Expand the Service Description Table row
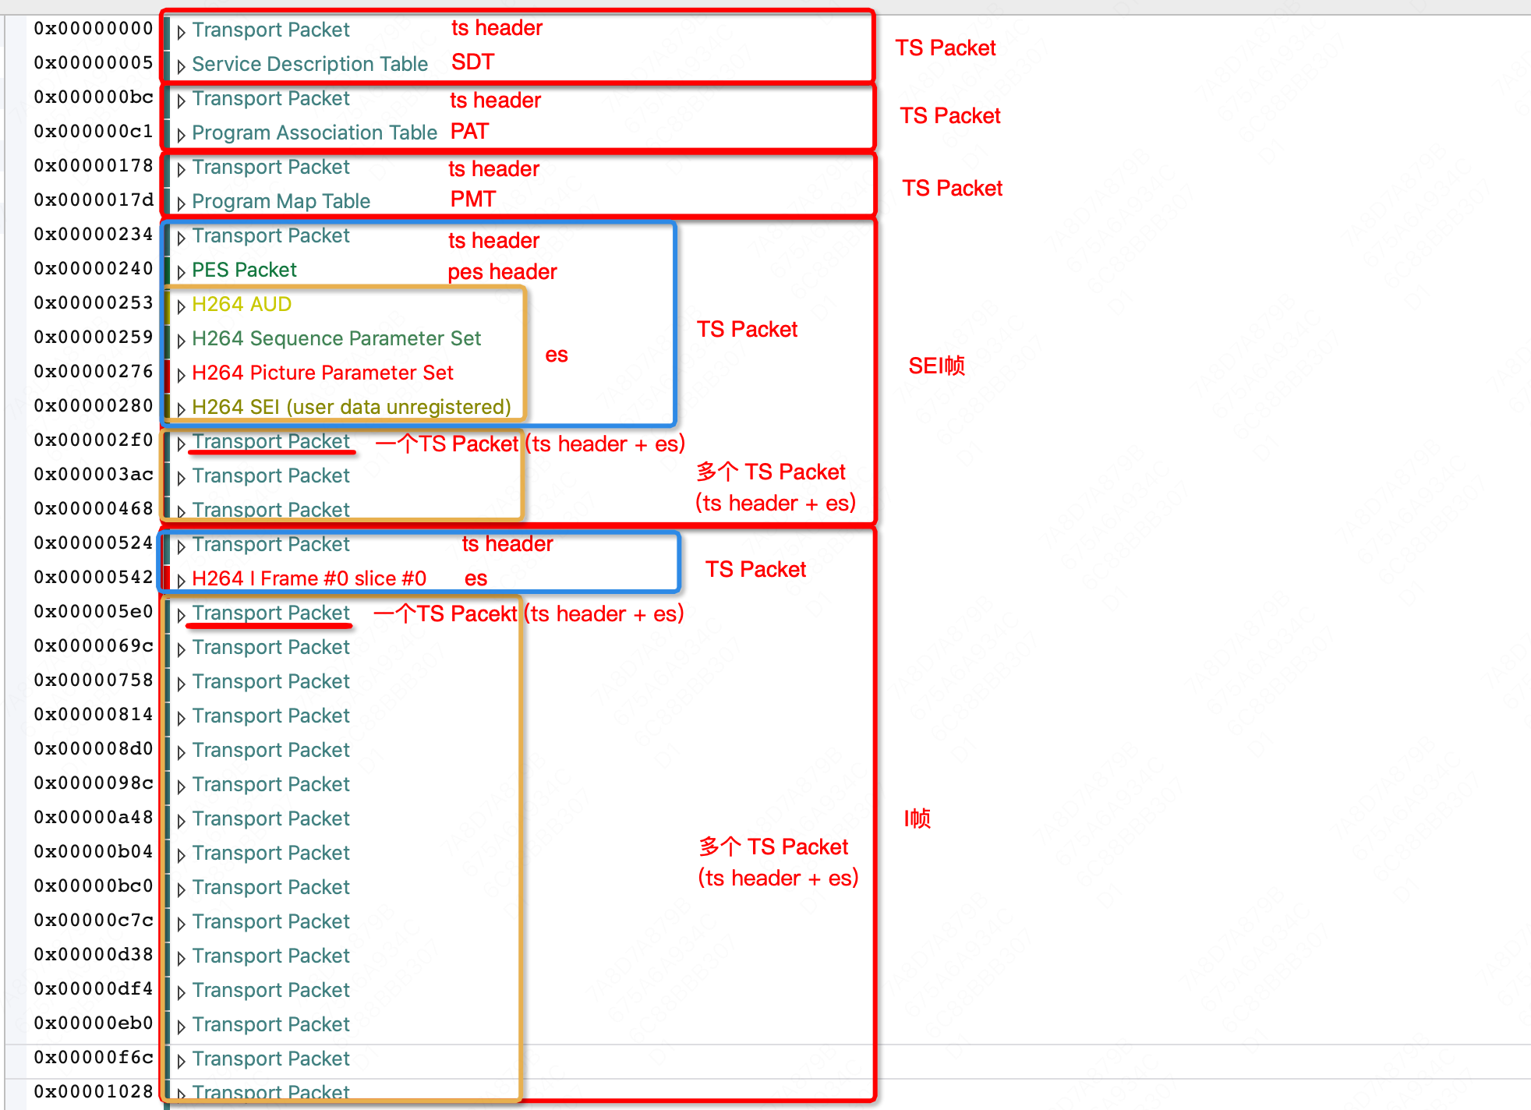 [x=181, y=65]
